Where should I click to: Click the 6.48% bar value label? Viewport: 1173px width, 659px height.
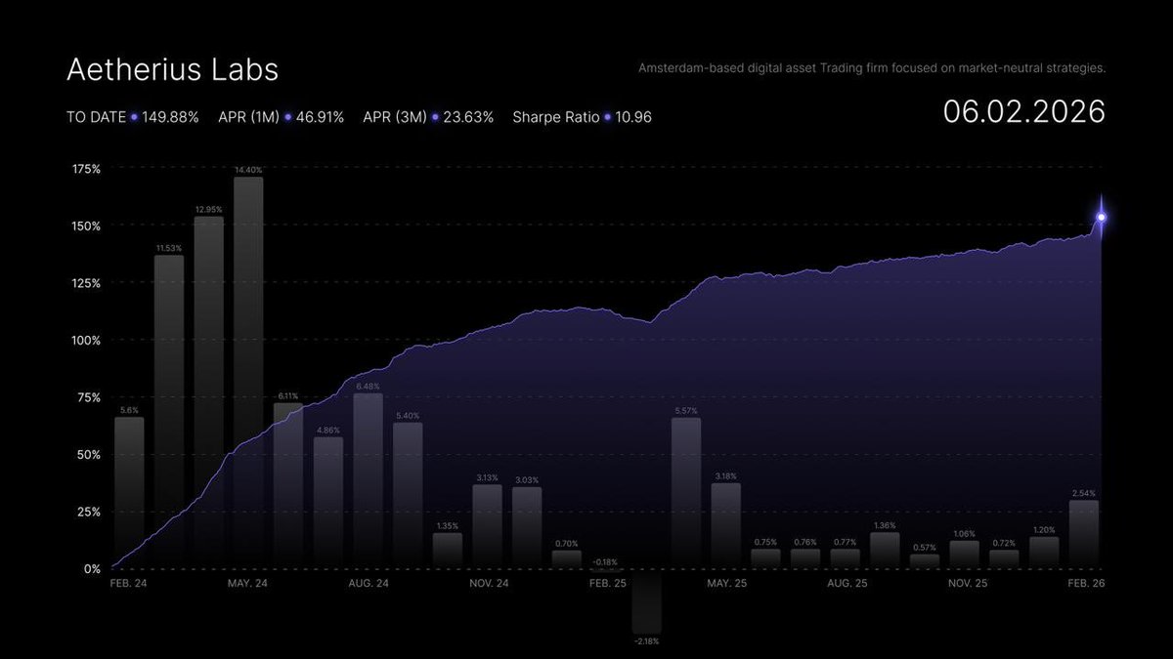pos(369,387)
